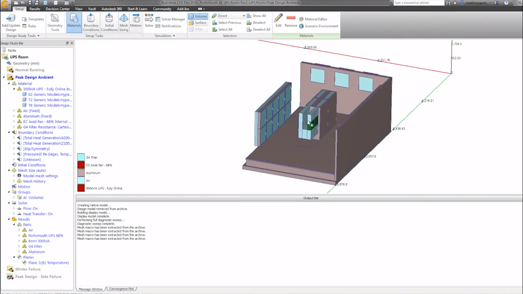
Task: Click the Output Bar header
Action: coord(299,198)
